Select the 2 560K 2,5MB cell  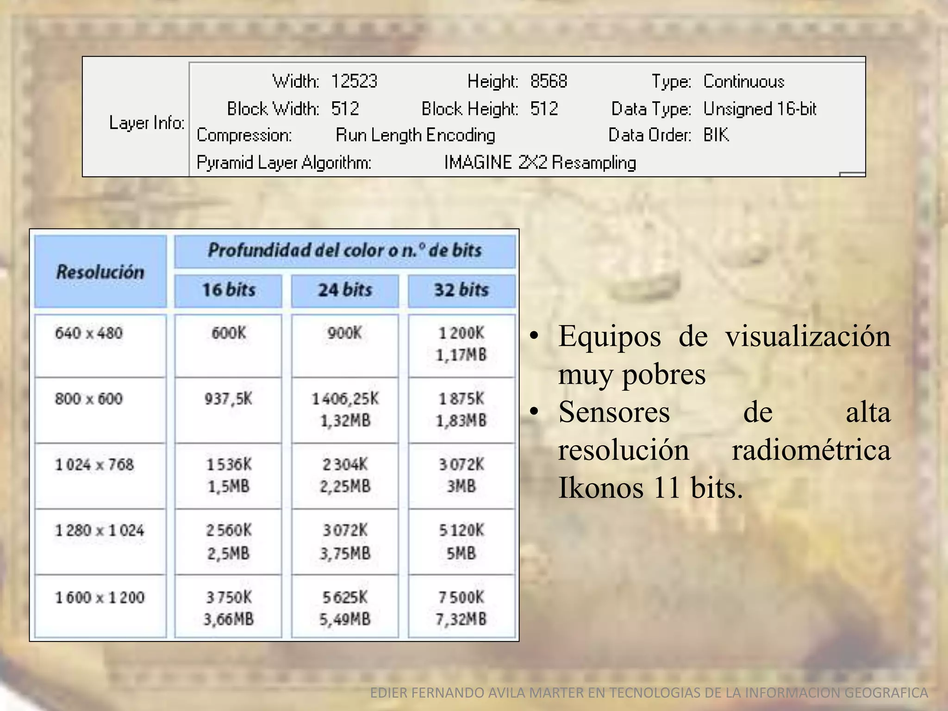(x=228, y=542)
